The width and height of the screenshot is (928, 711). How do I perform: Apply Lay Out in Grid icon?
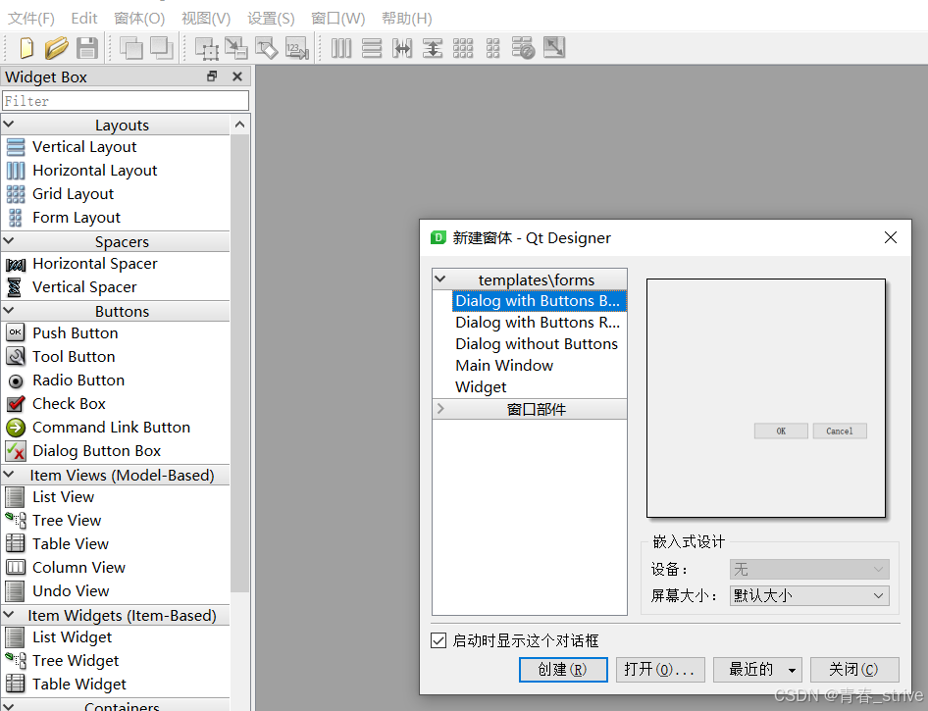[463, 48]
